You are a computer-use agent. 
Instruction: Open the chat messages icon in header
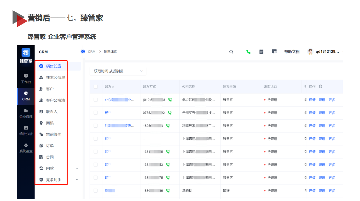pyautogui.click(x=274, y=51)
